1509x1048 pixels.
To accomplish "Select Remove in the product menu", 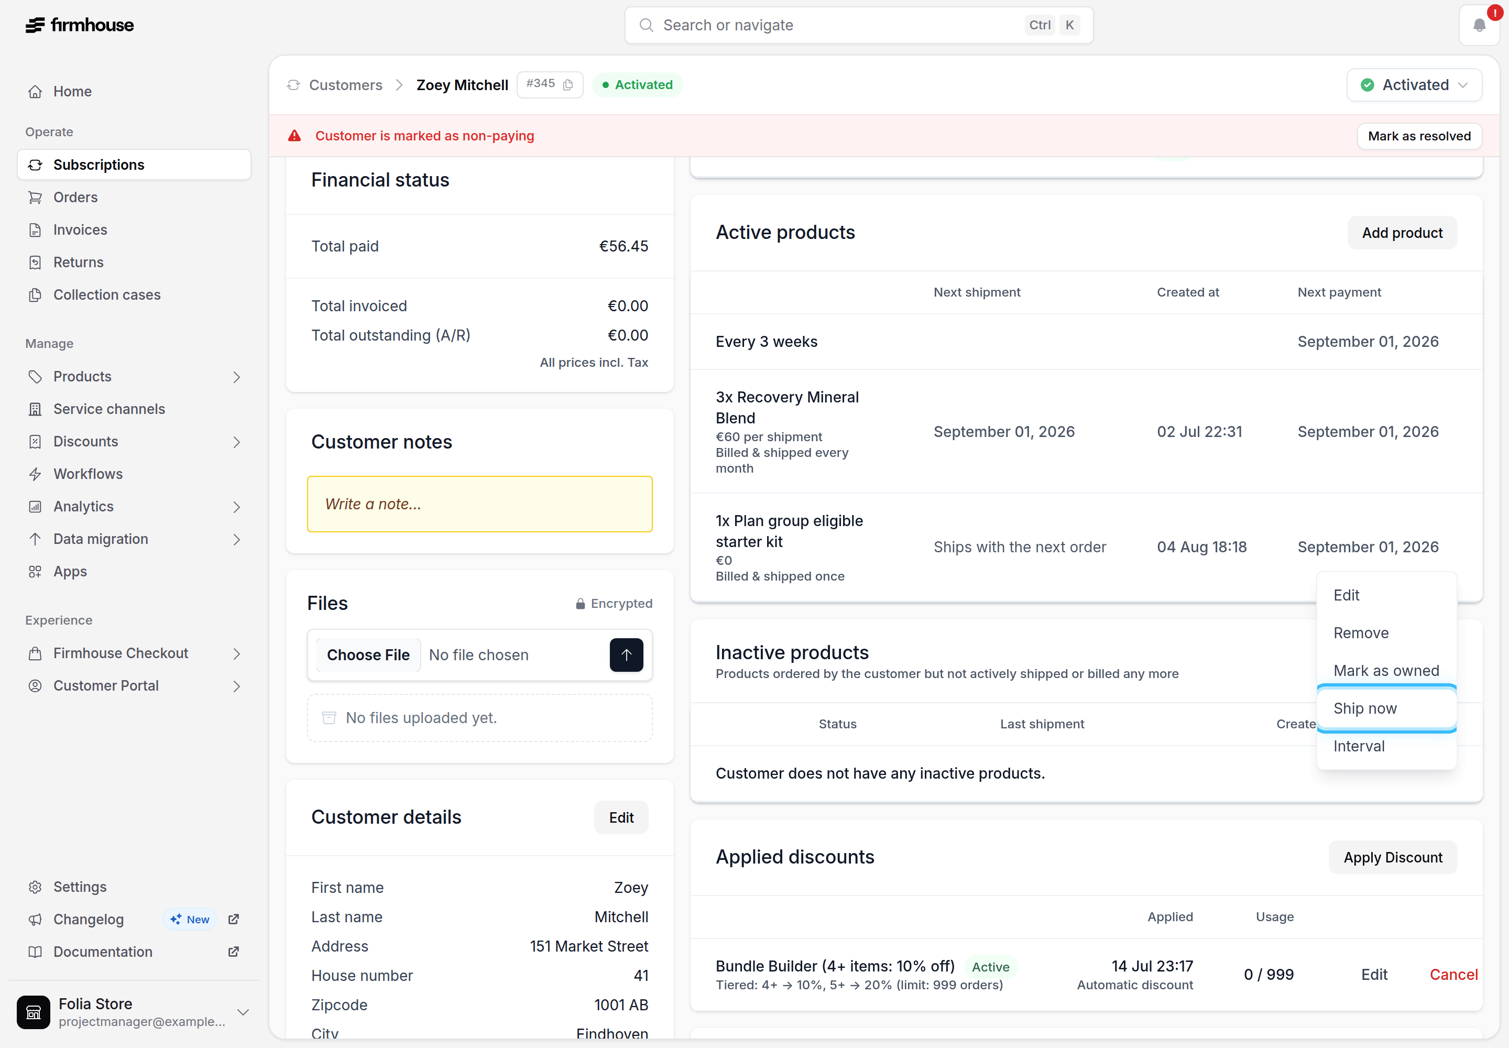I will (x=1386, y=633).
